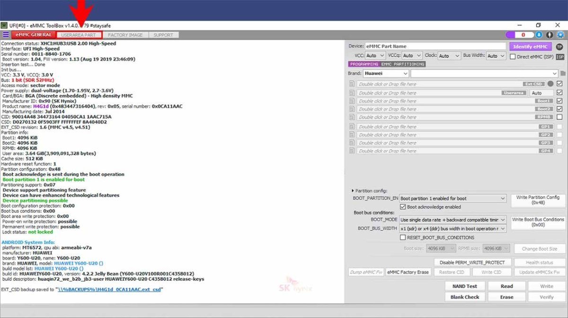Click the file icon on the Boot1 row
The height and width of the screenshot is (318, 568).
coord(352,101)
